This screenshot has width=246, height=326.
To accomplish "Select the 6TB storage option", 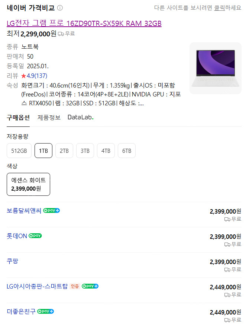I will point(127,151).
